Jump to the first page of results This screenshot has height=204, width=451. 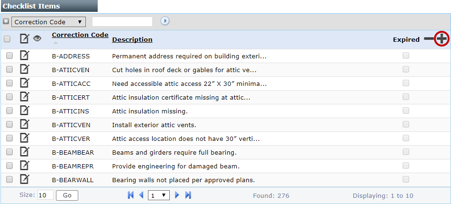131,195
